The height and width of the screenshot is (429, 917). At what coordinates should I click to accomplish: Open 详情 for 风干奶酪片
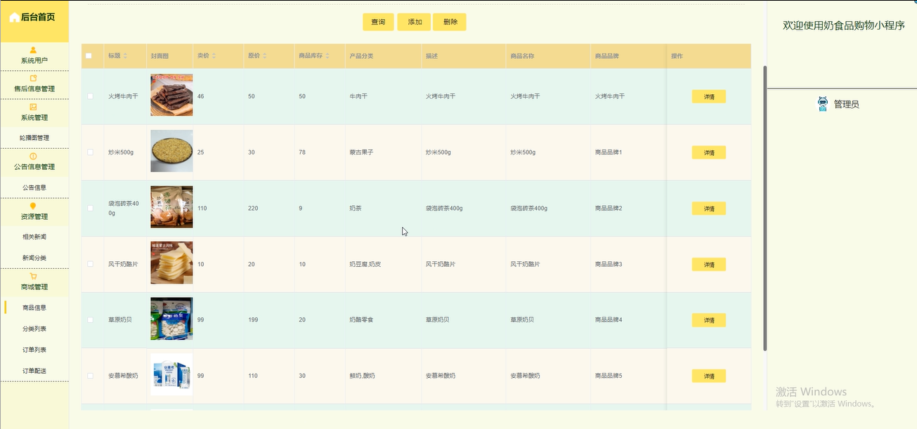coord(709,265)
